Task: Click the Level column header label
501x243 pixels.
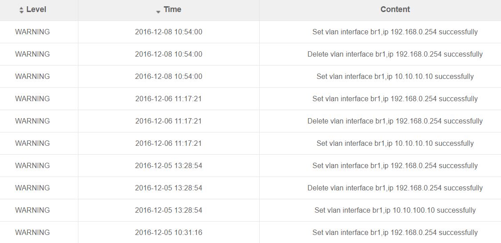Action: coord(36,9)
